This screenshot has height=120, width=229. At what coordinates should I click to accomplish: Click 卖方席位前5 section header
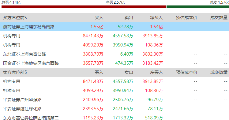pyautogui.click(x=15, y=72)
